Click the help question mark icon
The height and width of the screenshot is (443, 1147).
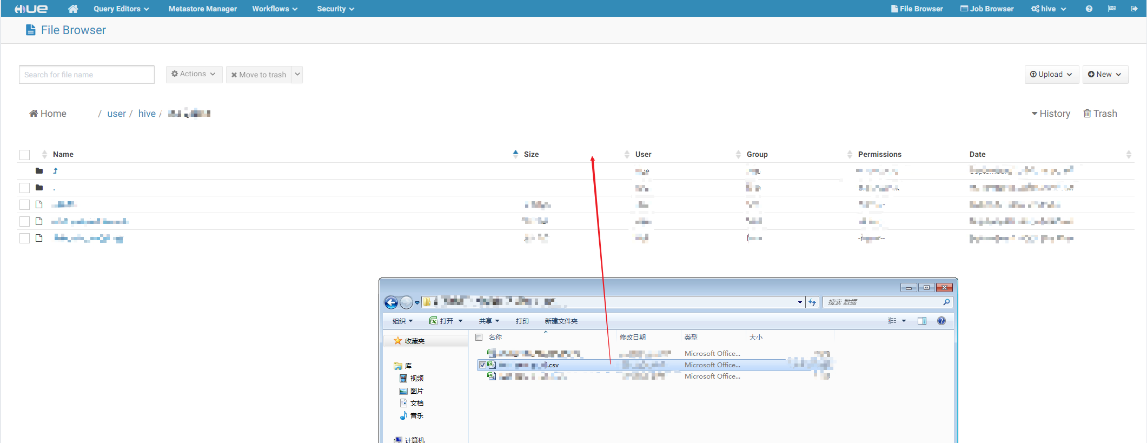1089,9
